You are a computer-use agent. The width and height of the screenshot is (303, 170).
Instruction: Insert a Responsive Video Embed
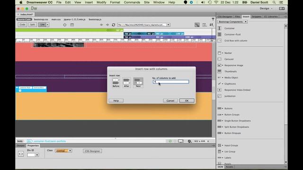pyautogui.click(x=237, y=90)
